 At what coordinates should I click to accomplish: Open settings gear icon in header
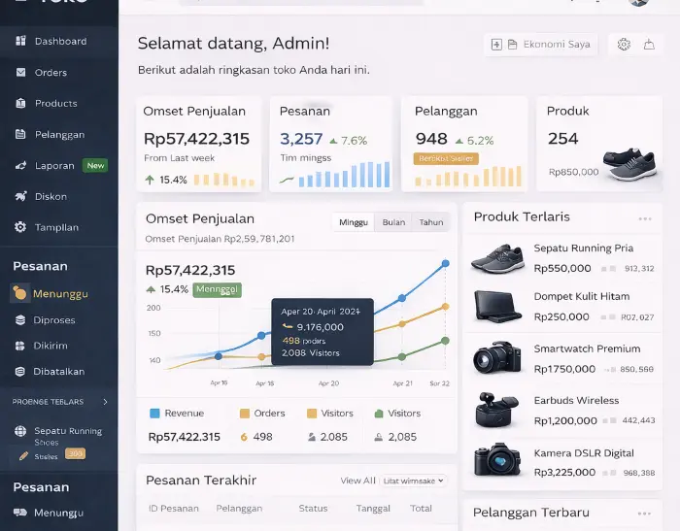624,45
